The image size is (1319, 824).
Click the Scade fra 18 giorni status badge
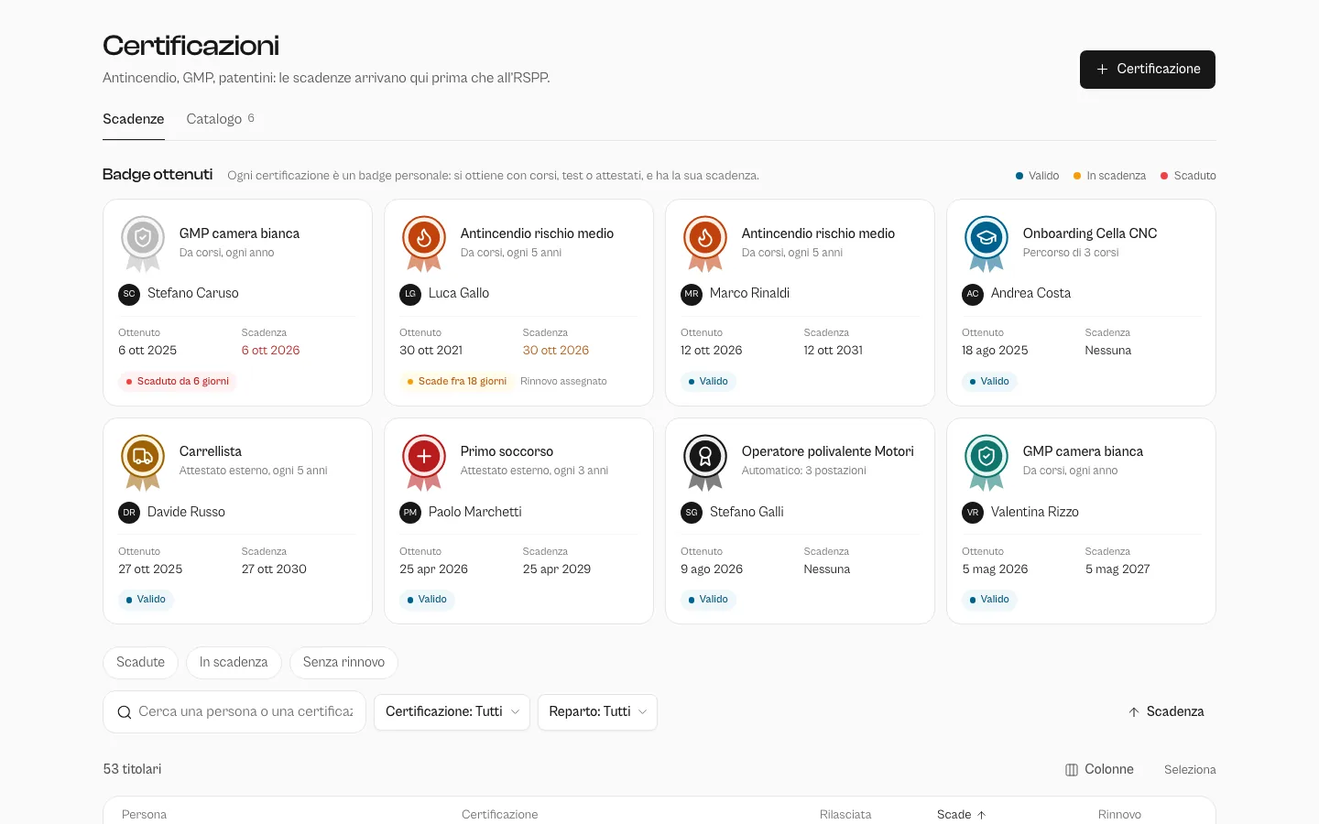(457, 382)
